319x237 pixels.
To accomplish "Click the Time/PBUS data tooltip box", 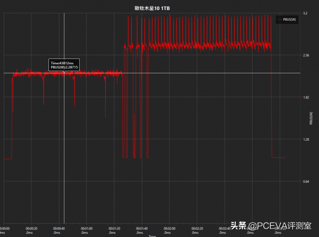I will [64, 65].
